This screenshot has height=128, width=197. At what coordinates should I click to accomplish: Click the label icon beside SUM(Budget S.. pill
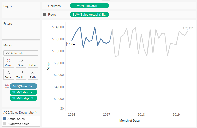point(7,98)
